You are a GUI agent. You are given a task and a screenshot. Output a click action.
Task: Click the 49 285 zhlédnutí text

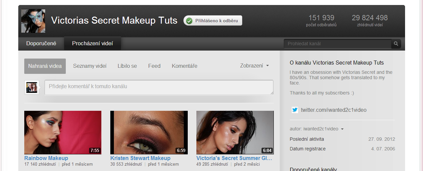[212, 164]
